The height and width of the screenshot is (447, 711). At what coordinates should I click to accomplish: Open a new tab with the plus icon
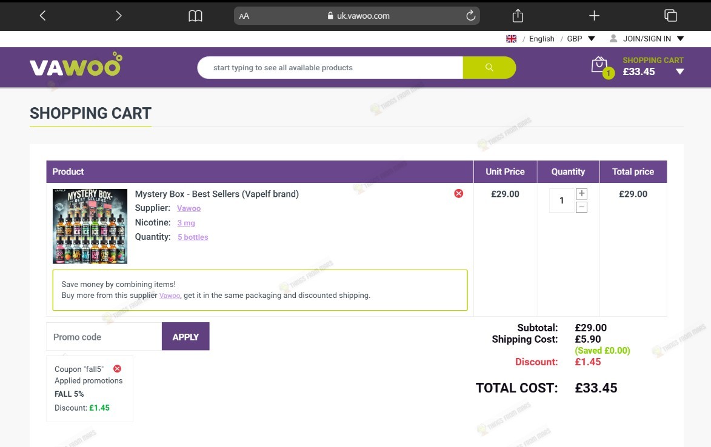pos(594,16)
